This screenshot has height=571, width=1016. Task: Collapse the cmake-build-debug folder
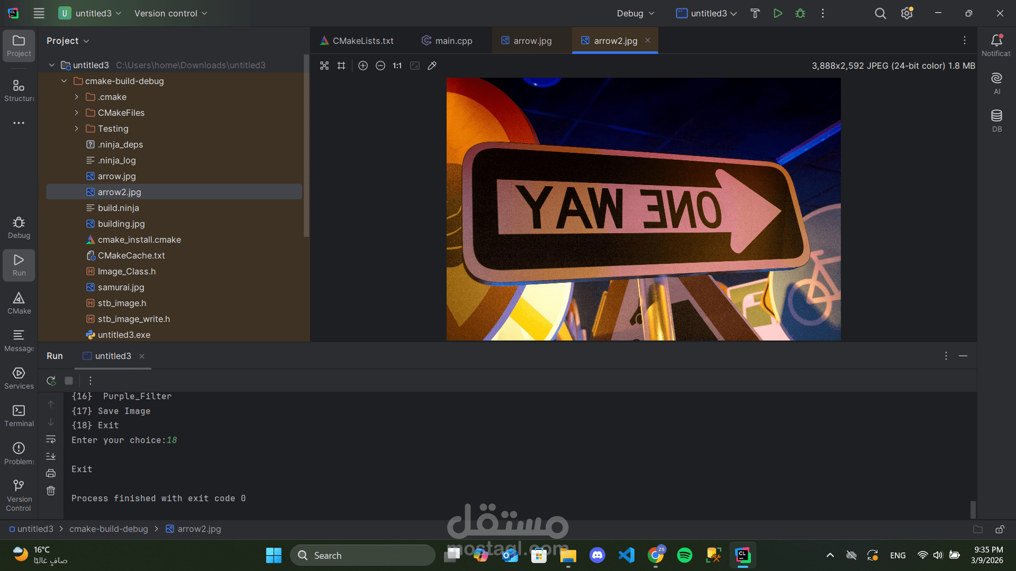point(64,81)
